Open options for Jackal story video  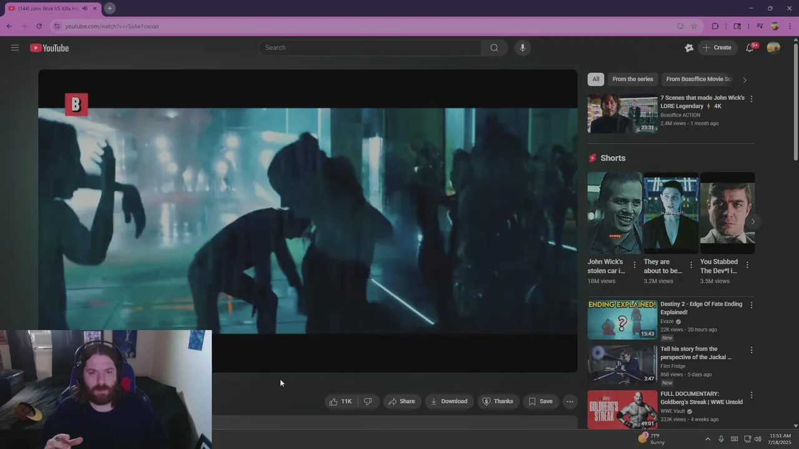click(x=752, y=350)
